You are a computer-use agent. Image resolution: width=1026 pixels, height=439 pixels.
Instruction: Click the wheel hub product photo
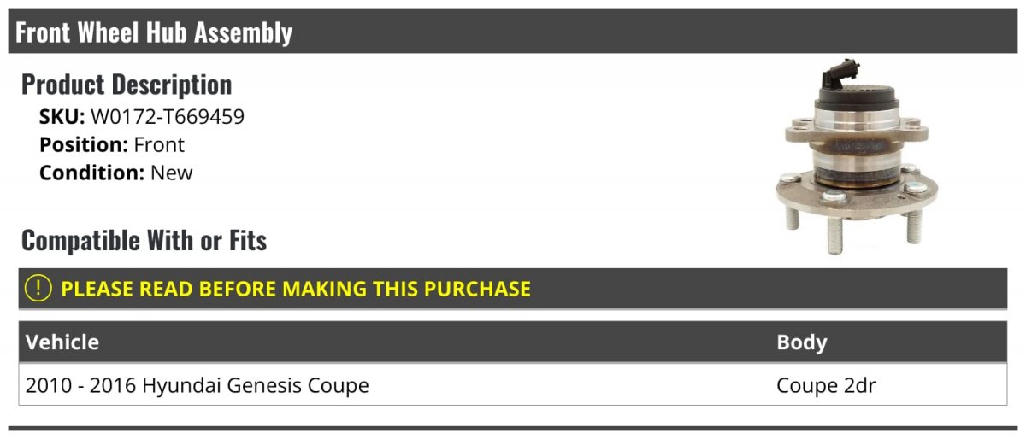click(852, 156)
